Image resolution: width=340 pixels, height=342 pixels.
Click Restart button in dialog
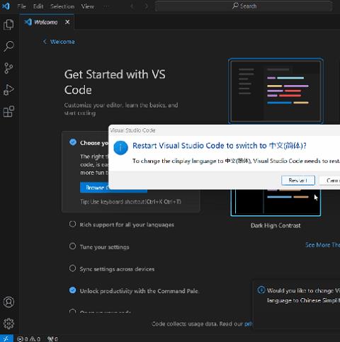tap(298, 181)
